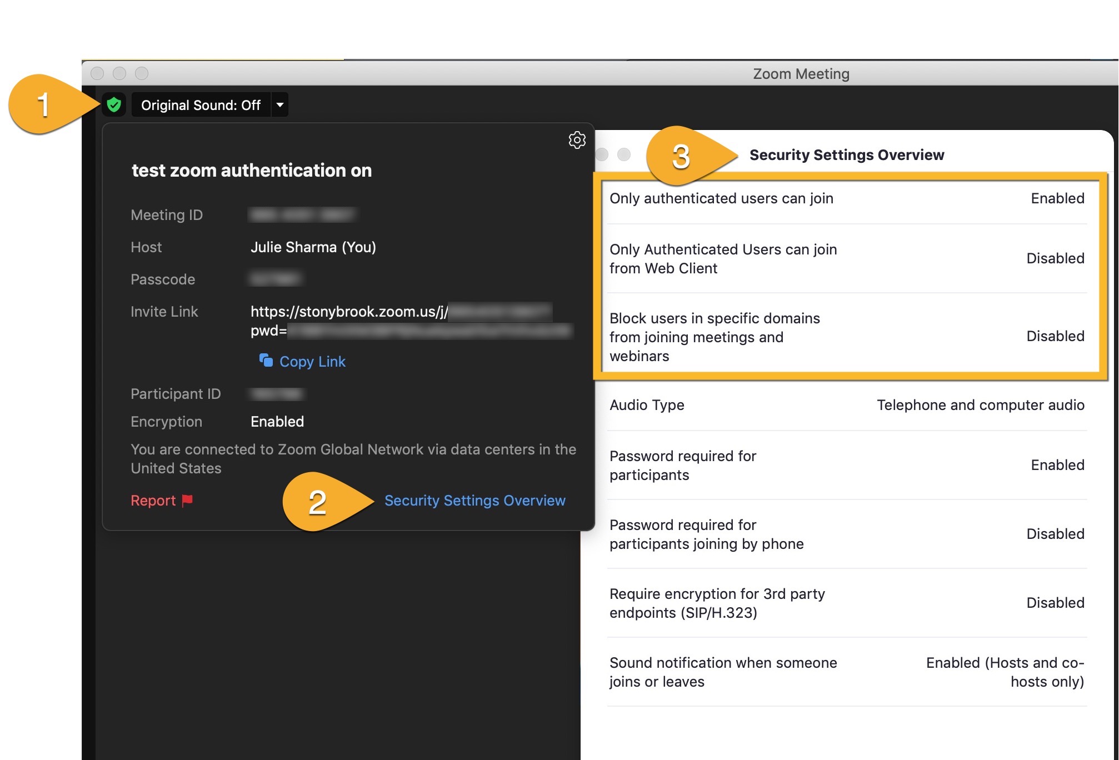Open Security Settings Overview link
This screenshot has height=760, width=1119.
(x=474, y=500)
